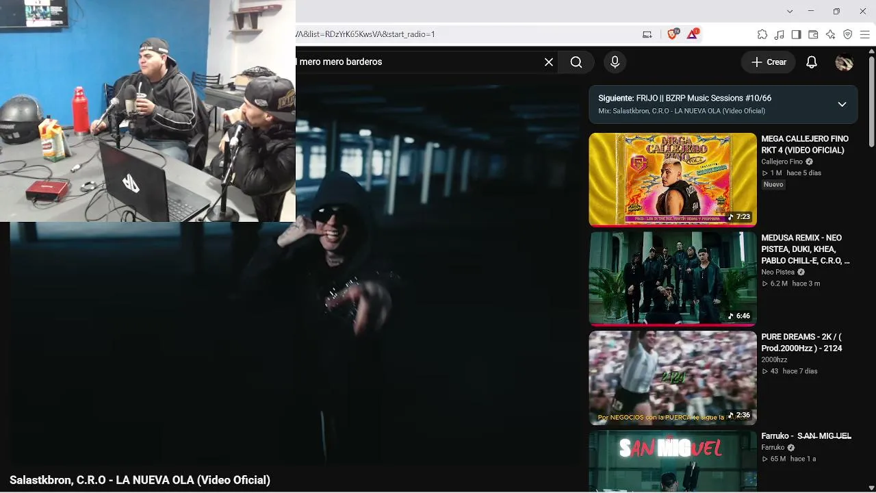Click the '6:46' duration badge
The height and width of the screenshot is (493, 876).
[x=739, y=316]
